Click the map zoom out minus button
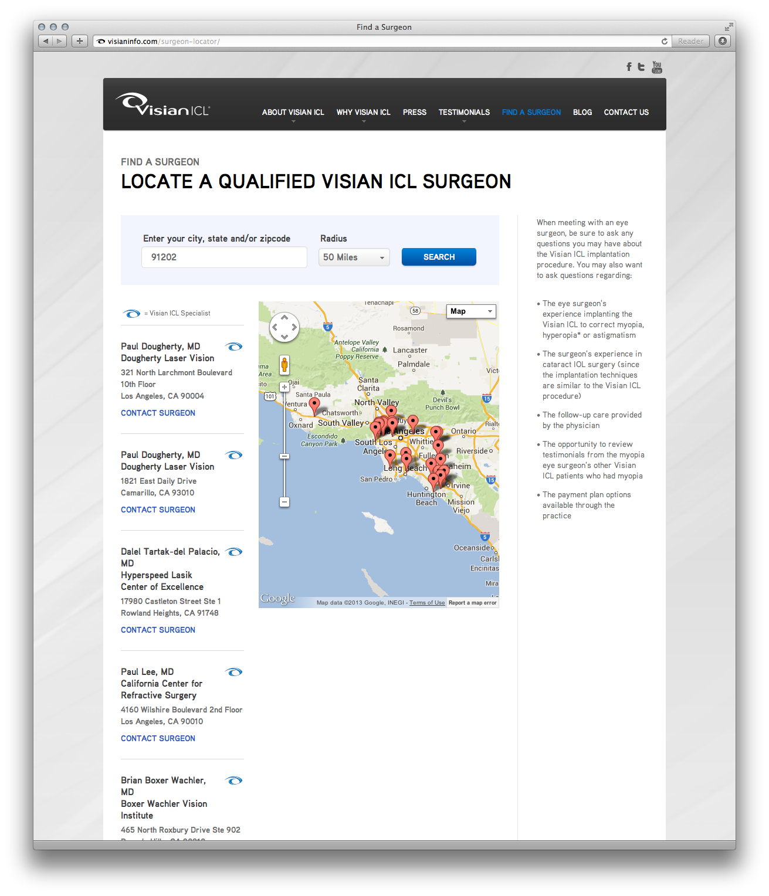Viewport: 769px width, 896px height. tap(284, 502)
